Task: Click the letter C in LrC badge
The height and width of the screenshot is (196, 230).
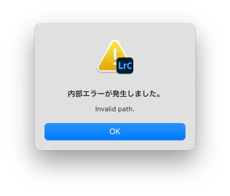Action: tap(129, 66)
